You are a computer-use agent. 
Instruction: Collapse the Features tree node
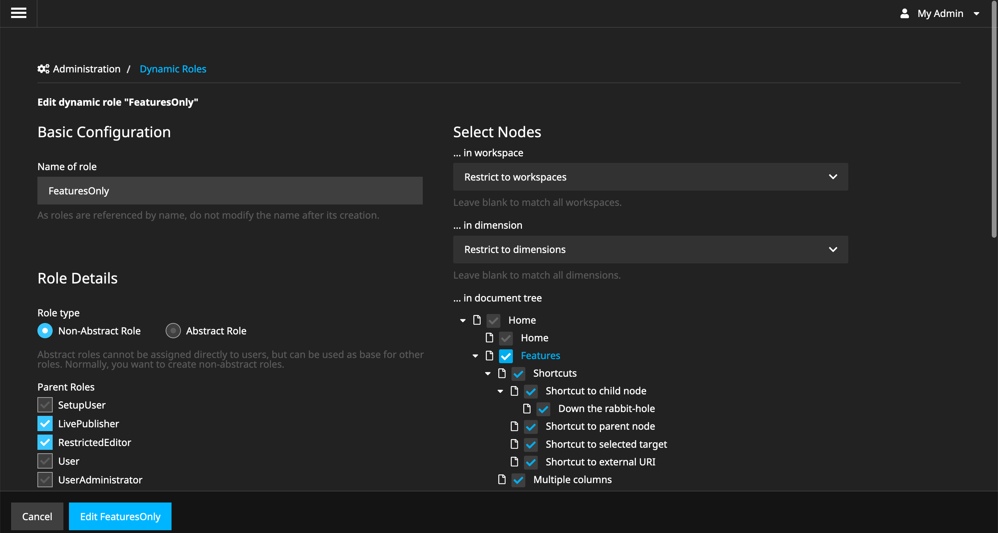click(475, 356)
